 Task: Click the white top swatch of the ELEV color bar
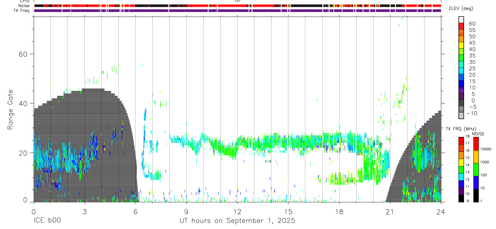[x=461, y=19]
